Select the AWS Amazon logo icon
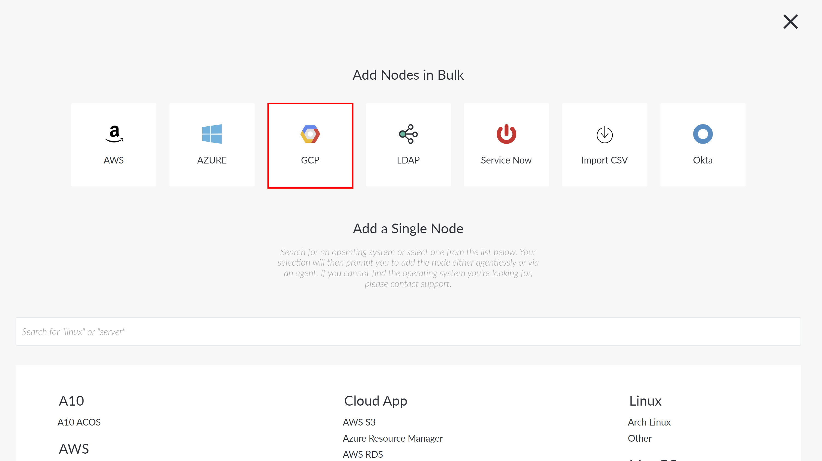The height and width of the screenshot is (461, 822). click(x=114, y=134)
